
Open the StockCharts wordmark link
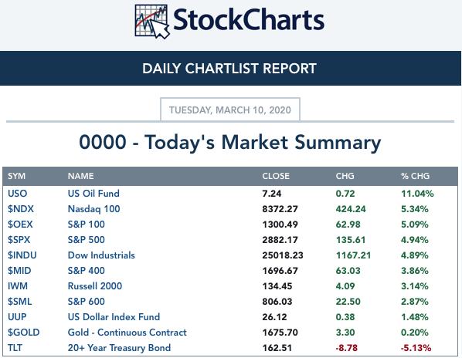(249, 20)
